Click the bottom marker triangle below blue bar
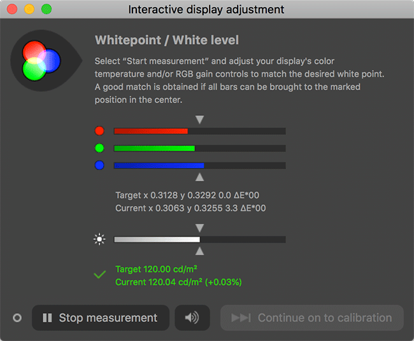The image size is (414, 341). pyautogui.click(x=200, y=177)
